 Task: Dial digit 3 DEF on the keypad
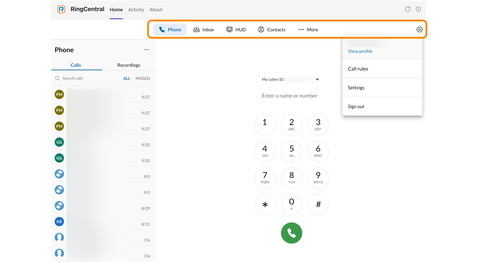tap(318, 125)
